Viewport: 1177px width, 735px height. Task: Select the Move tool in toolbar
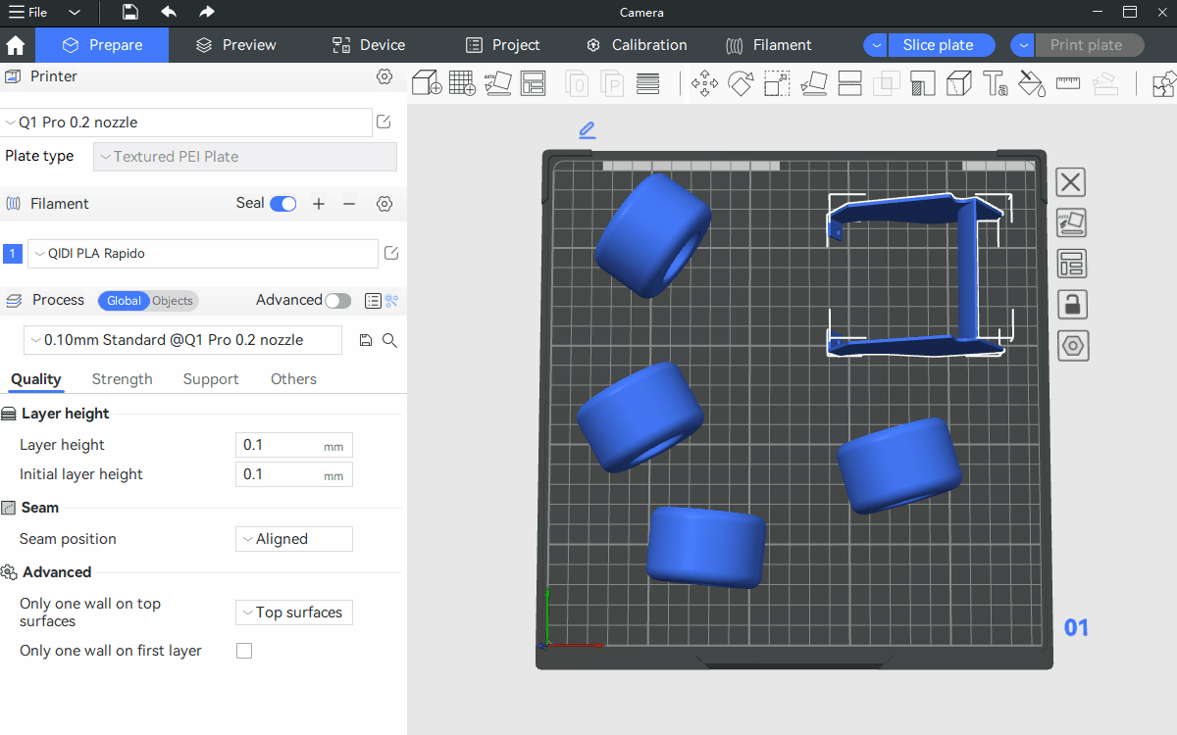pyautogui.click(x=704, y=83)
